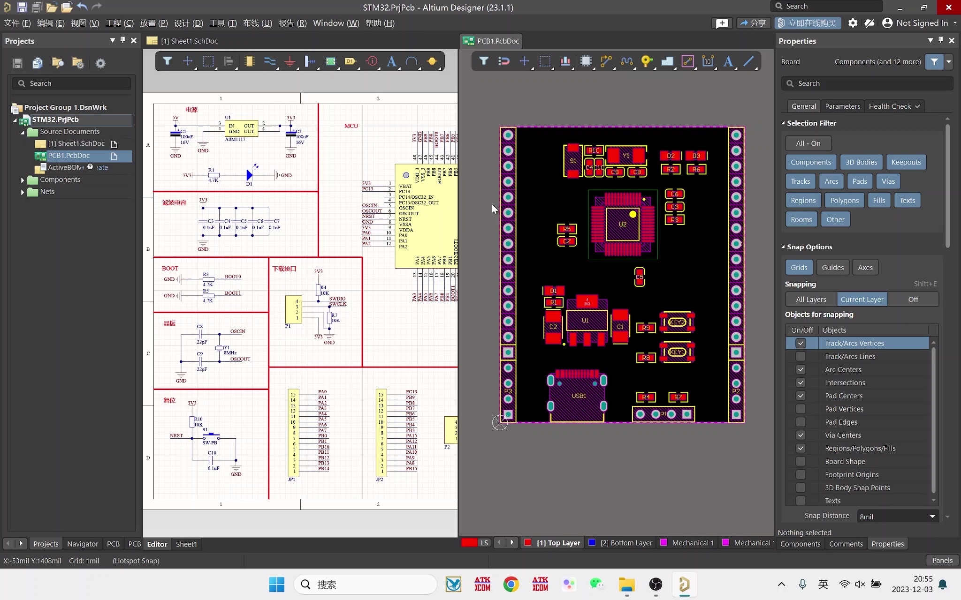Toggle the snapping magnet tool in PCB toolbar
Screen dimensions: 961x600
point(504,61)
